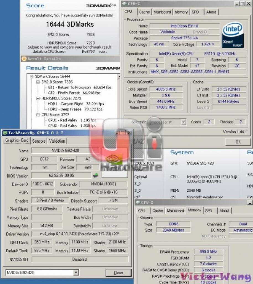
Task: Collapse the 3DMark Score tree node
Action: (32, 77)
